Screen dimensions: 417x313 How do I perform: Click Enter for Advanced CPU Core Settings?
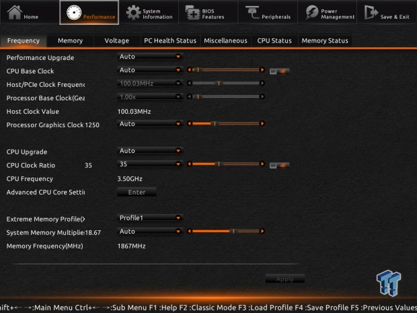pos(137,192)
